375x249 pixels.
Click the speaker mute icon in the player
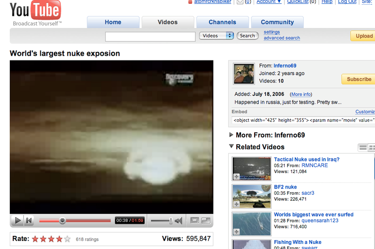click(179, 220)
